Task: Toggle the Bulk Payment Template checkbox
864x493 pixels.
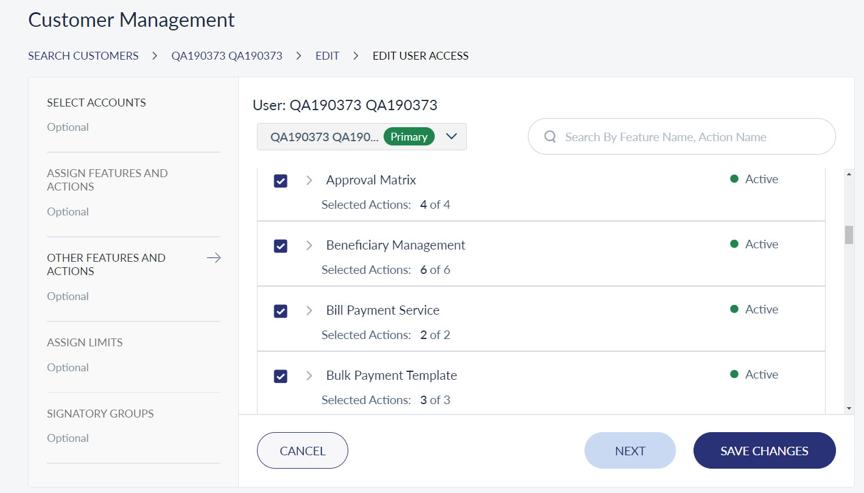Action: pos(281,376)
